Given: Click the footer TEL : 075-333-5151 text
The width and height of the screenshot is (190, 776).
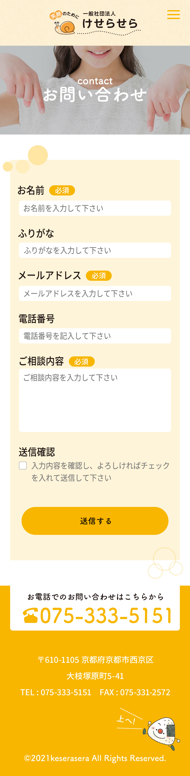Looking at the screenshot, I should pos(56,692).
